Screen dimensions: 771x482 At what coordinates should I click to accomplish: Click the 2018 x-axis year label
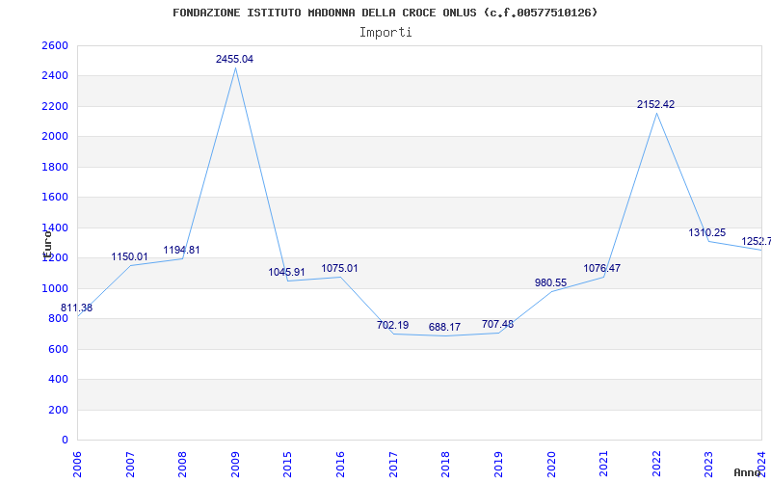[445, 464]
